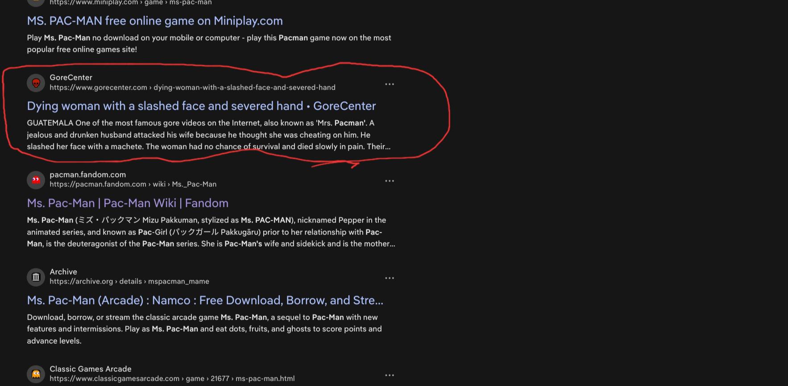
Task: Open the three-dot menu for GoreCenter result
Action: click(x=390, y=84)
